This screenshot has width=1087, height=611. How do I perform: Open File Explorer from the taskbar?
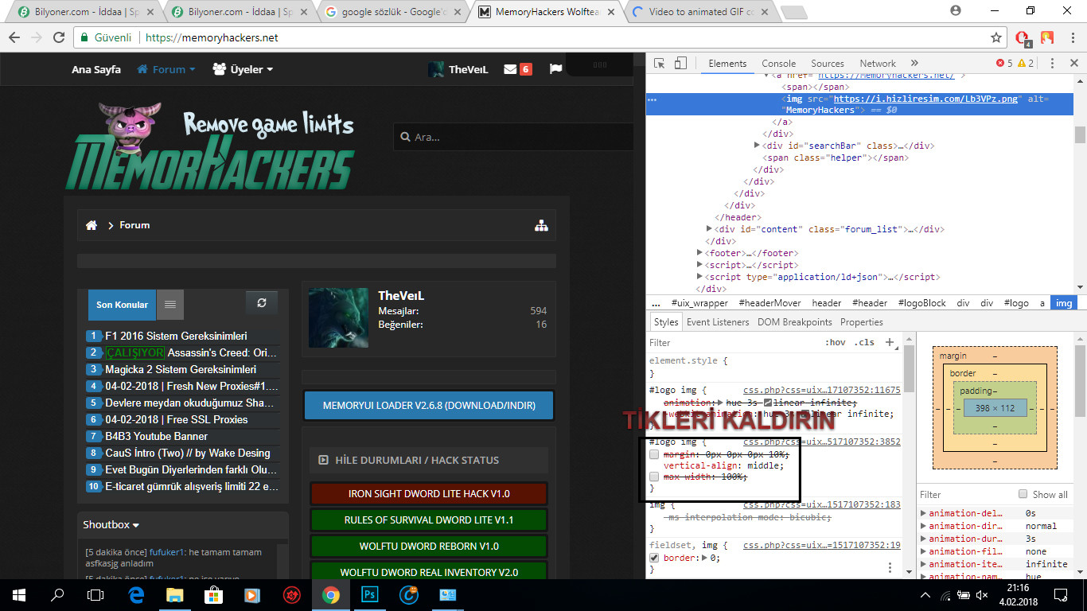point(174,594)
